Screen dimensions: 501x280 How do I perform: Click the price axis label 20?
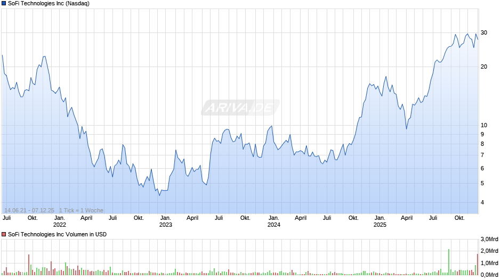pos(484,67)
